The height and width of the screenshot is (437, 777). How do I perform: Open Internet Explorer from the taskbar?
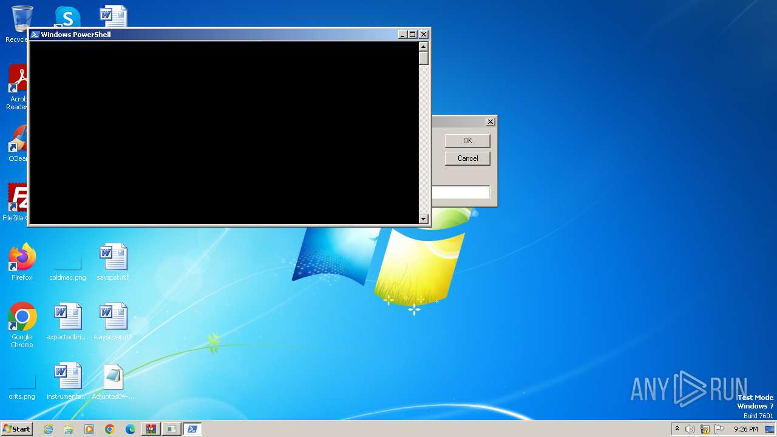tap(49, 429)
